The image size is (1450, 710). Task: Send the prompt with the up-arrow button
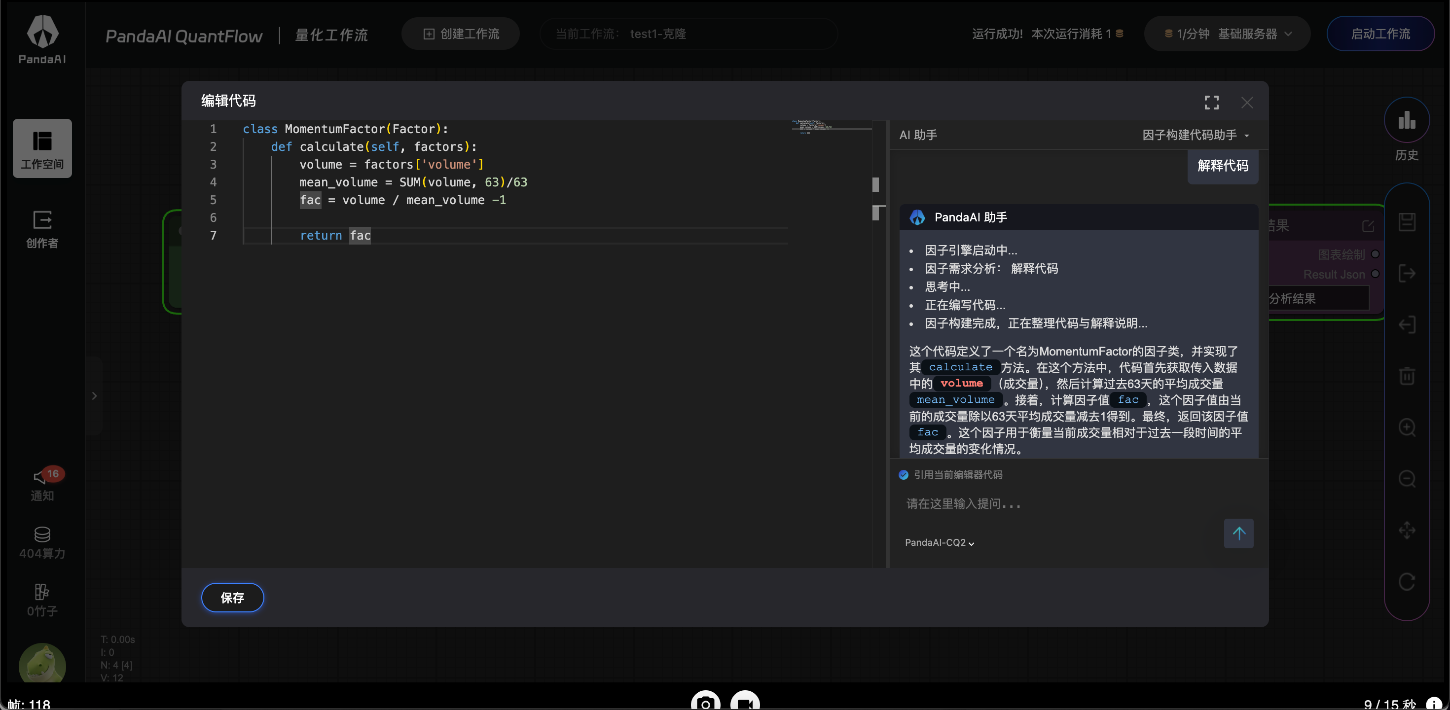pos(1238,533)
